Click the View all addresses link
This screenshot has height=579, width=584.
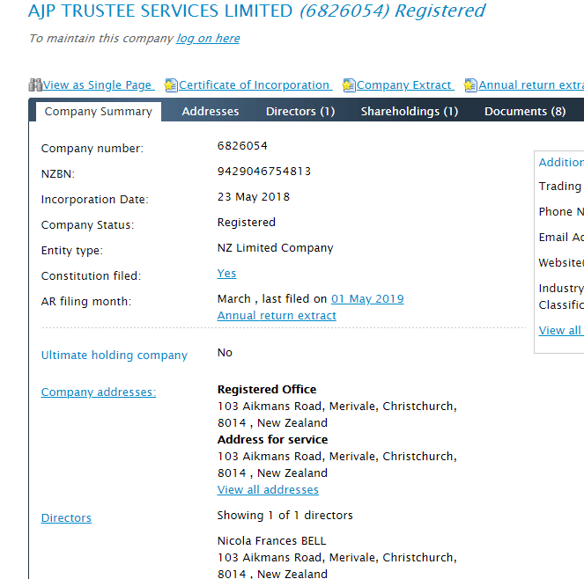click(268, 490)
